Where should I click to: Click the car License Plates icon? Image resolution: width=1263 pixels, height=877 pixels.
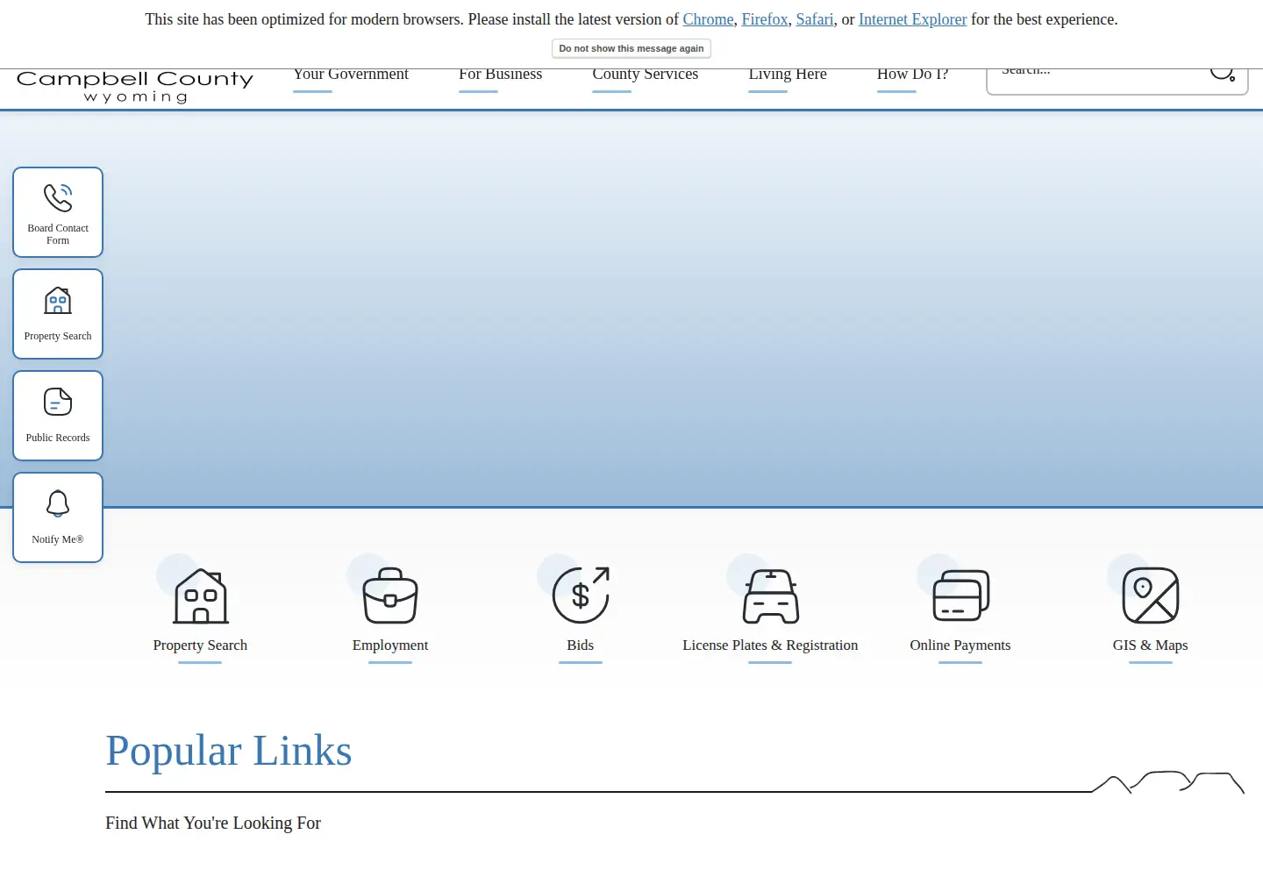(771, 595)
